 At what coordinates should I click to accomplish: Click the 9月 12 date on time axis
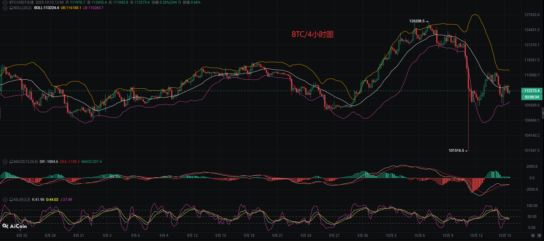[192, 236]
